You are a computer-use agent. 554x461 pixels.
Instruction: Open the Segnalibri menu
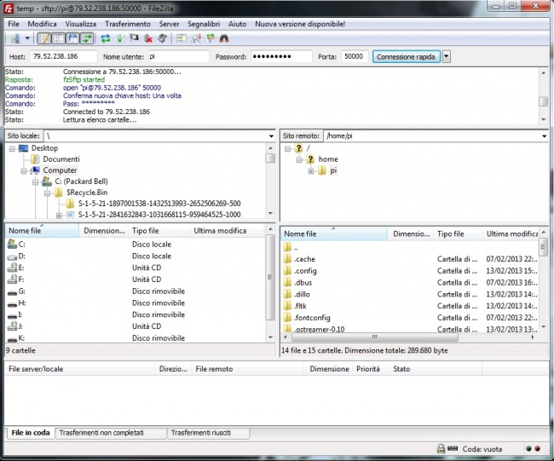click(x=204, y=24)
